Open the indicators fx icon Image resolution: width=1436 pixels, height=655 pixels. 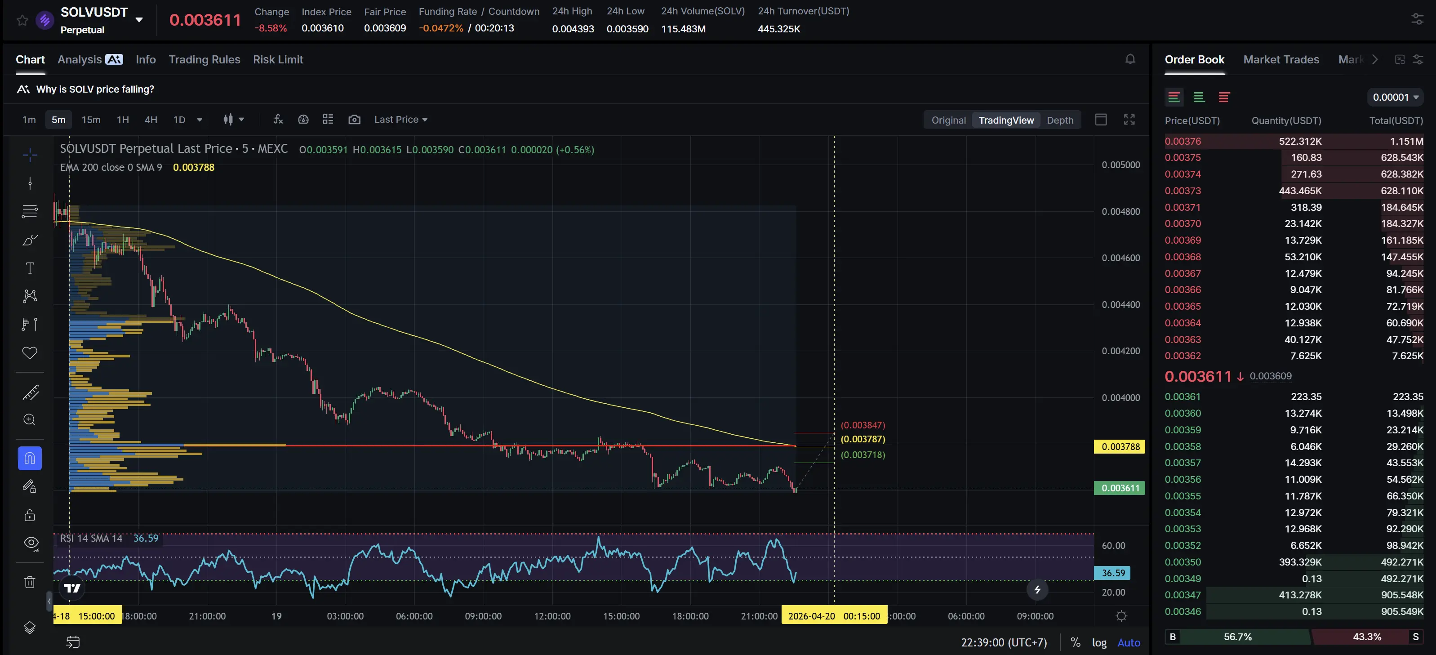click(x=278, y=119)
